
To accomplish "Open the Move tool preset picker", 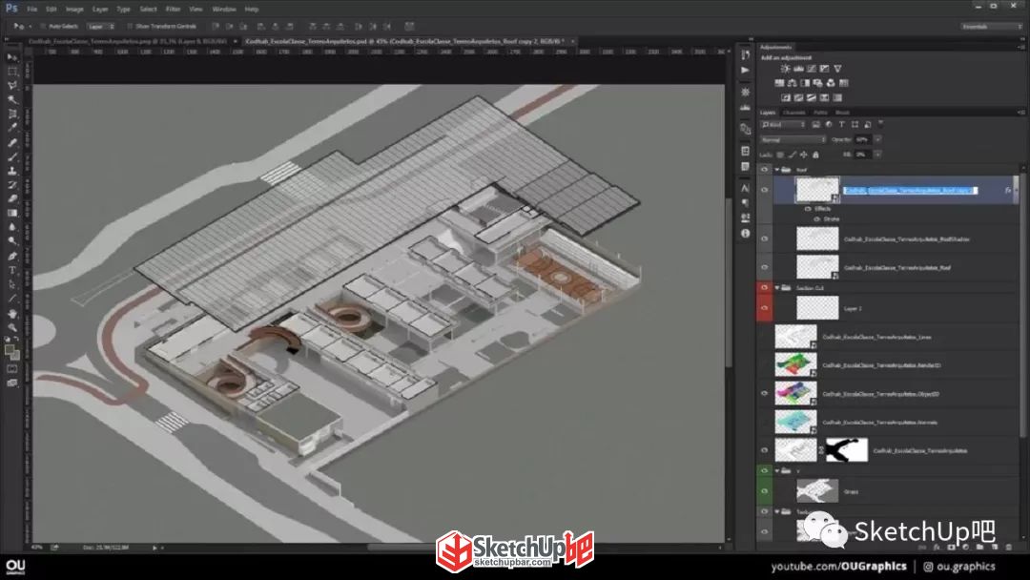I will (21, 27).
